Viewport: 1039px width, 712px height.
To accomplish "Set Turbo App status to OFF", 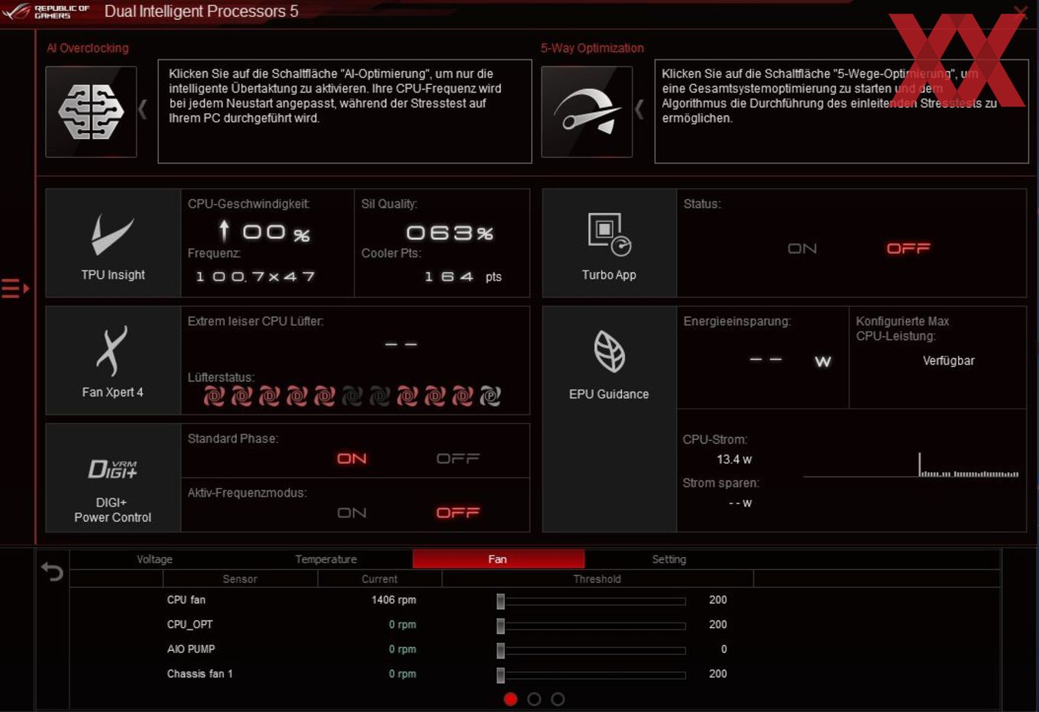I will point(908,248).
